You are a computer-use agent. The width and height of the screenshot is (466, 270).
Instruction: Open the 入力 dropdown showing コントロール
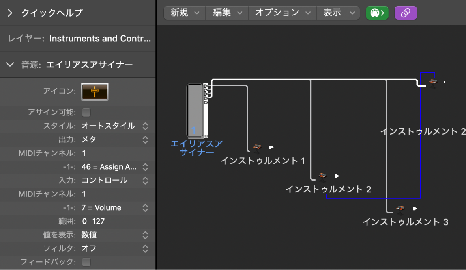point(114,180)
